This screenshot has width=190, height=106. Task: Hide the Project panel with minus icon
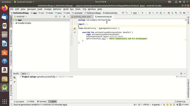coord(68,16)
